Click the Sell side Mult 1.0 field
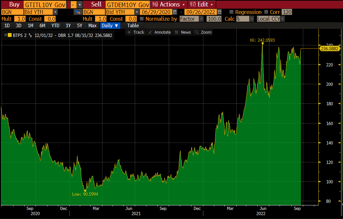 tap(101, 19)
